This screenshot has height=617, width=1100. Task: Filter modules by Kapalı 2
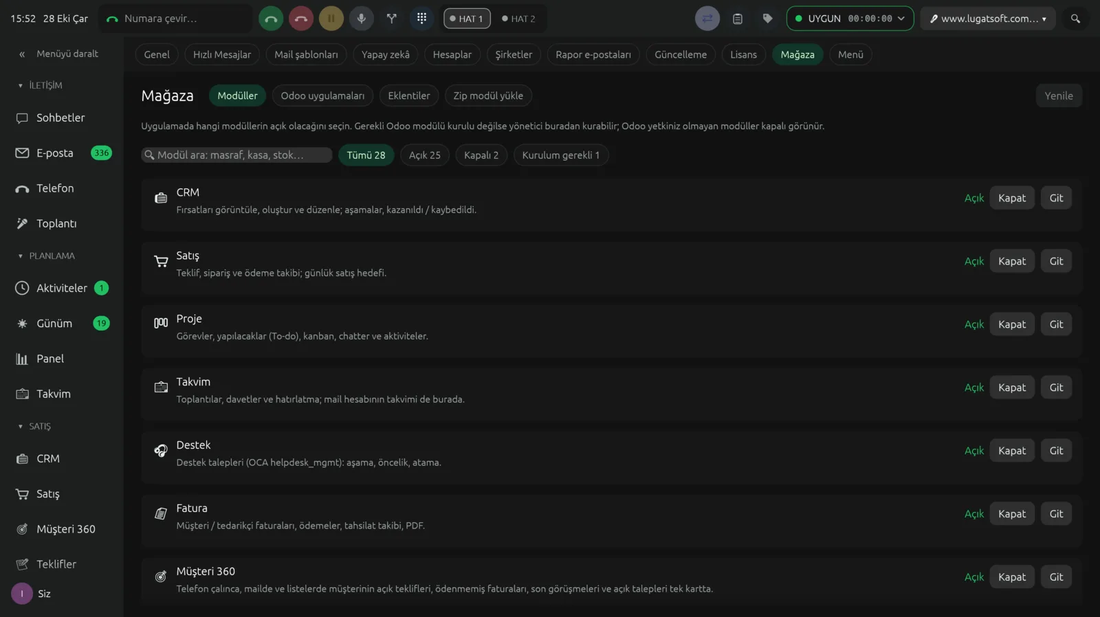(x=481, y=155)
